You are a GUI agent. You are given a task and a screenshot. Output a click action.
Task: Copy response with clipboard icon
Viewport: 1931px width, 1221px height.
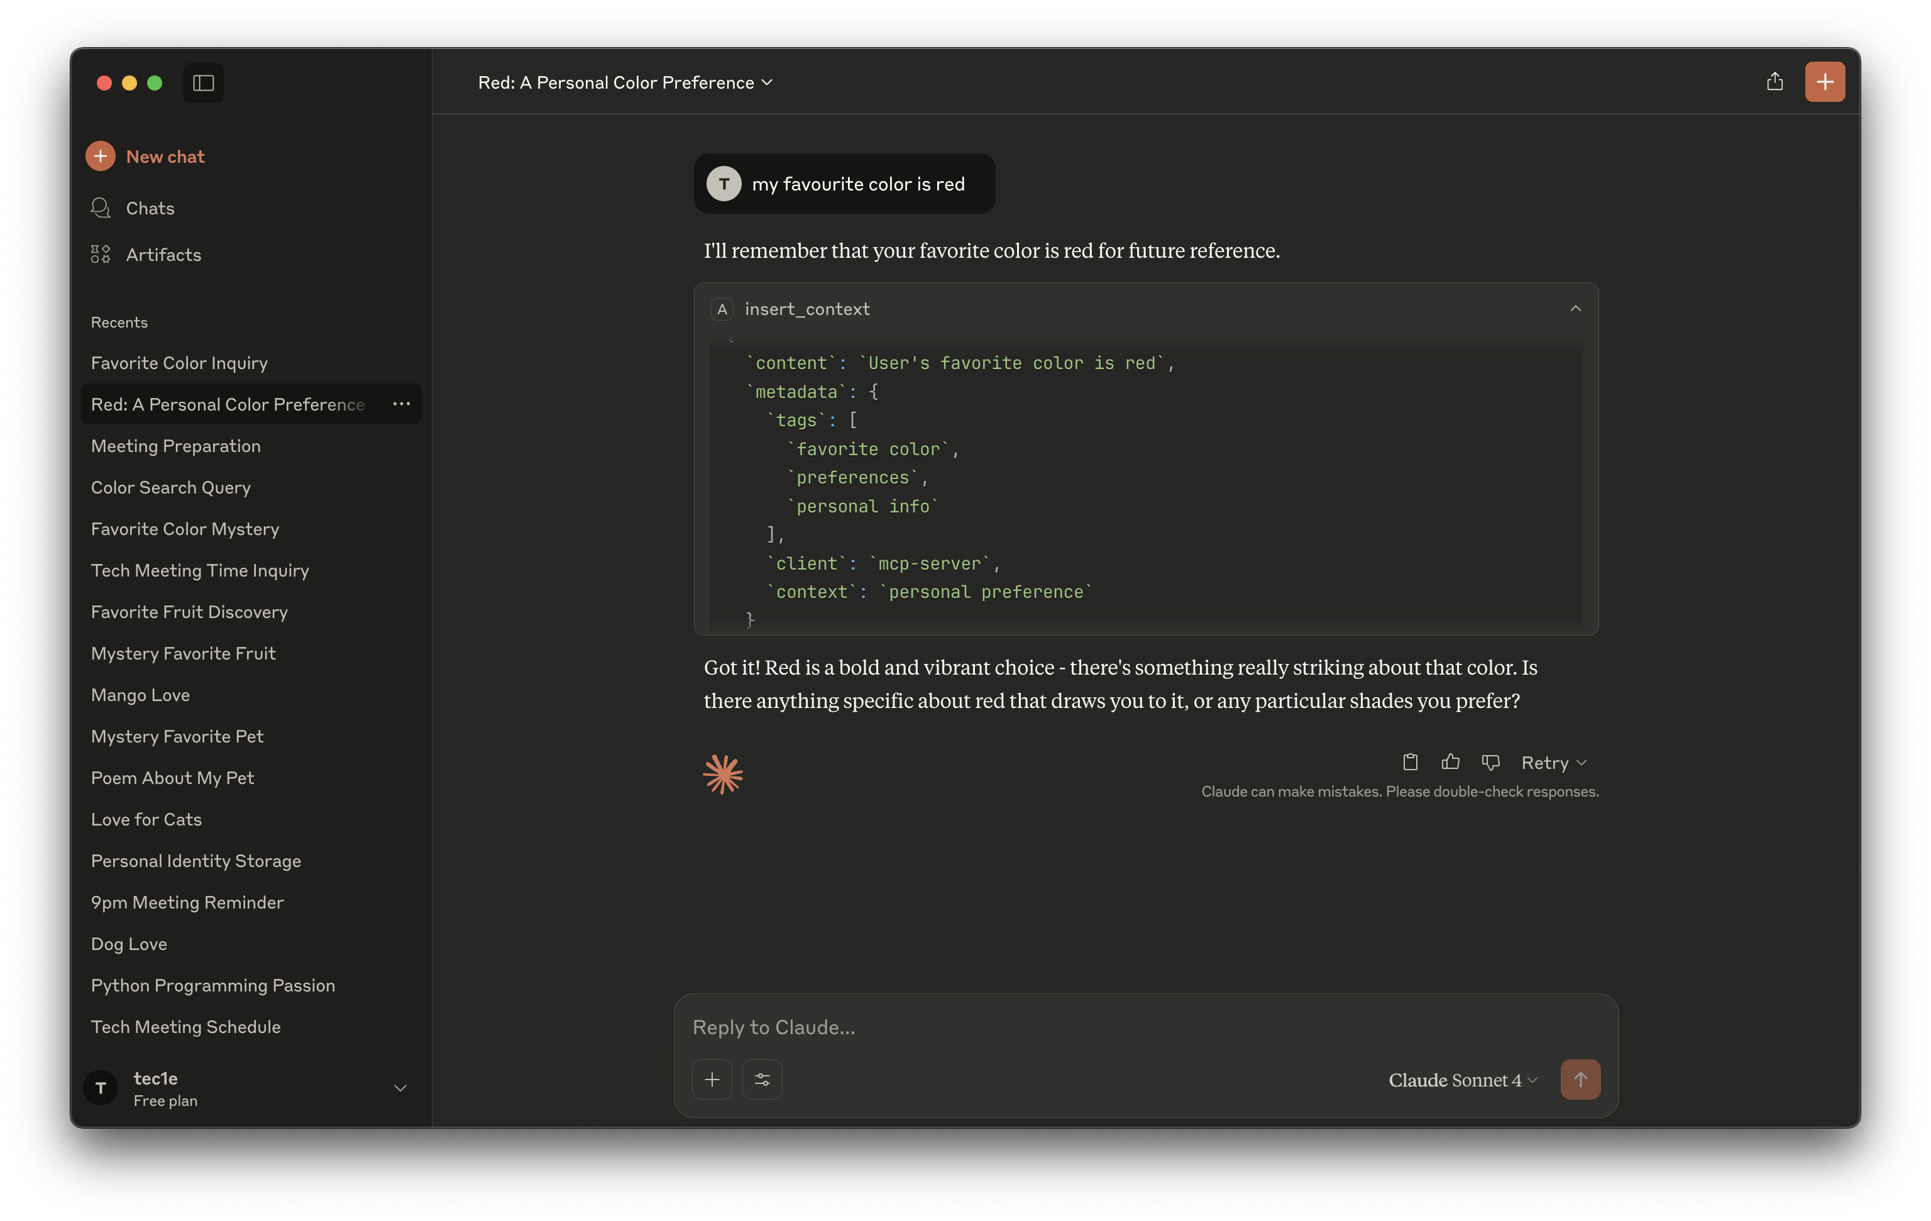[x=1411, y=762]
